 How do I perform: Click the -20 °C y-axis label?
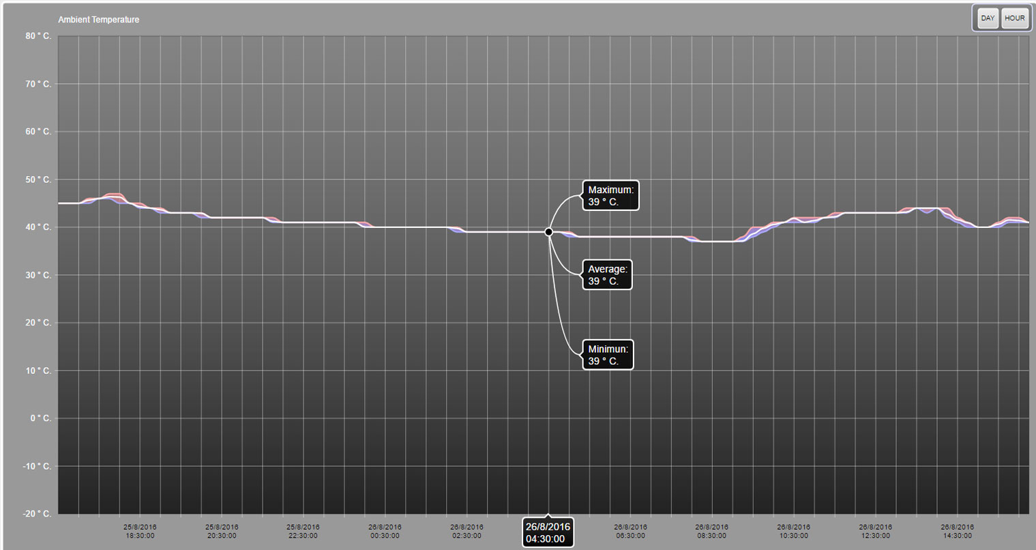pos(38,514)
